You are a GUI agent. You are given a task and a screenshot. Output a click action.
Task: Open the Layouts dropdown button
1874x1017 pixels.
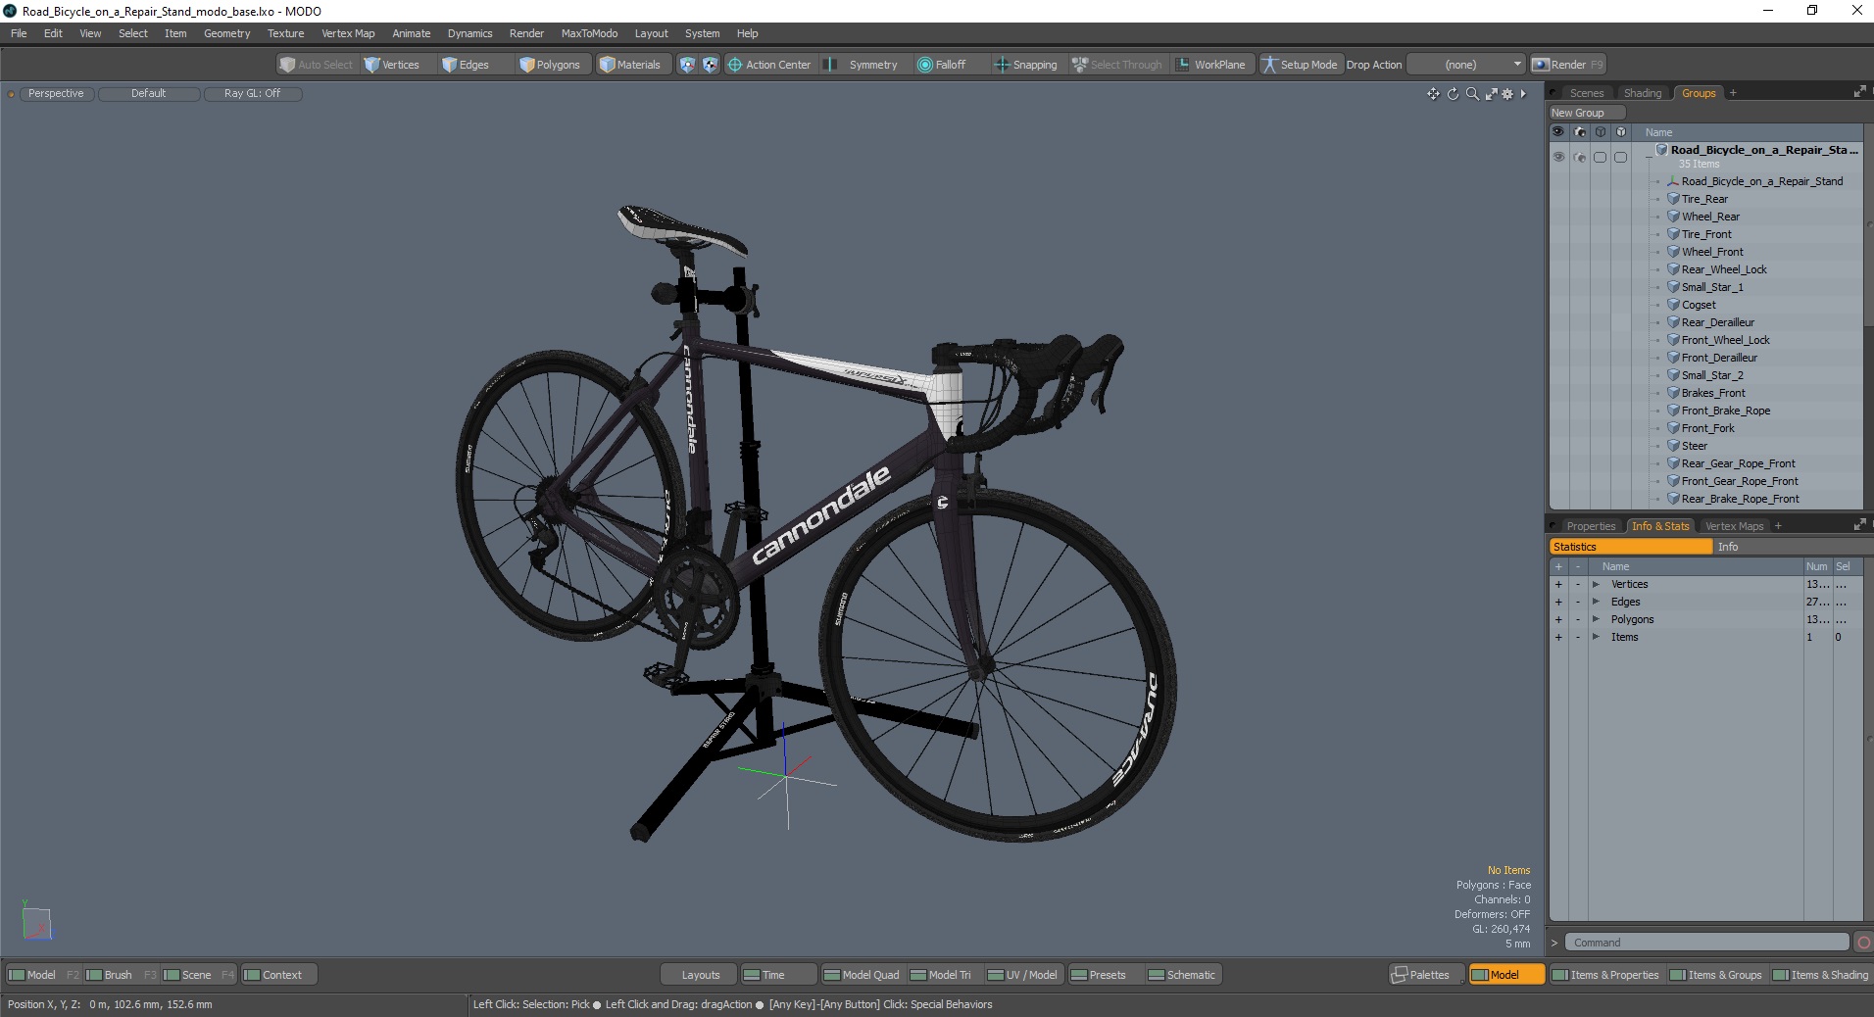pos(700,975)
